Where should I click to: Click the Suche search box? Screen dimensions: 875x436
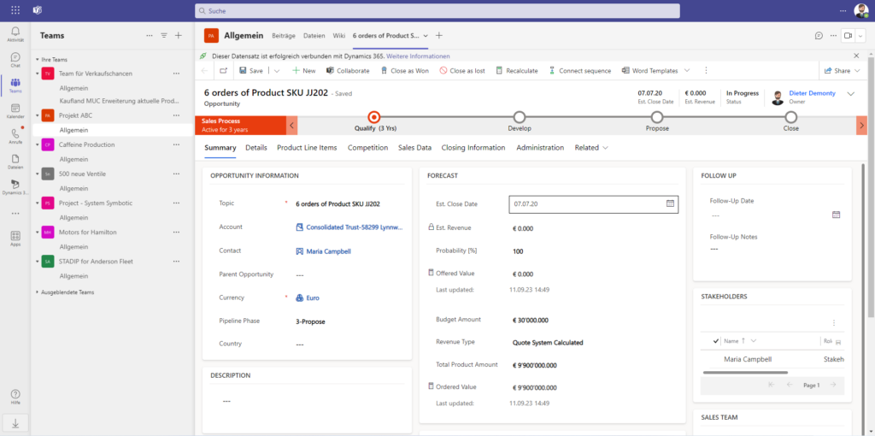[437, 10]
